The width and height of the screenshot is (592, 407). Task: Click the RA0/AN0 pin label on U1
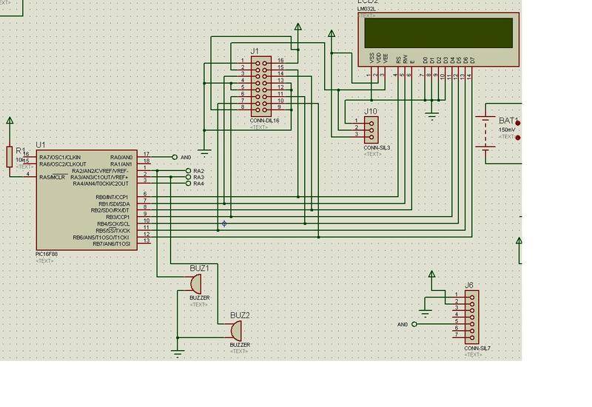point(121,158)
